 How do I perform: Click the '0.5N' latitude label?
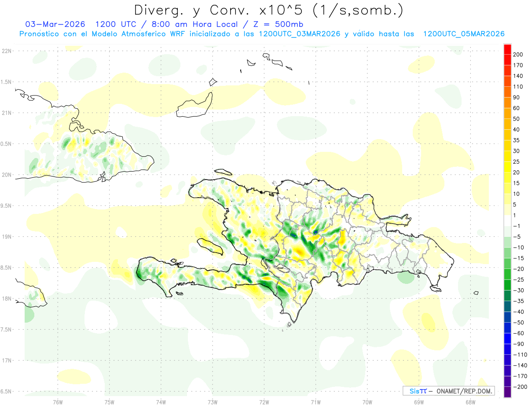point(7,144)
